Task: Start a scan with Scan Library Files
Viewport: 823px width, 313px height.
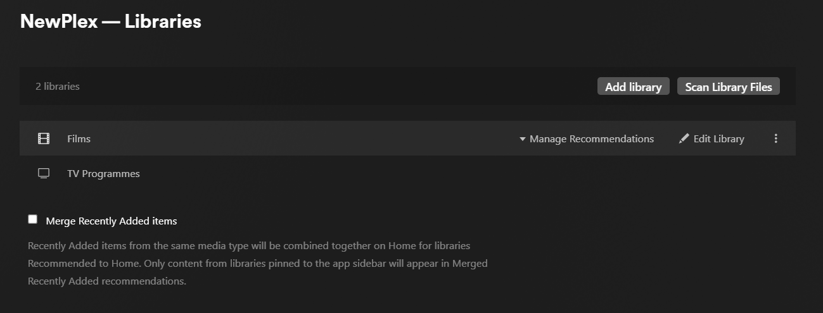Action: pyautogui.click(x=729, y=87)
